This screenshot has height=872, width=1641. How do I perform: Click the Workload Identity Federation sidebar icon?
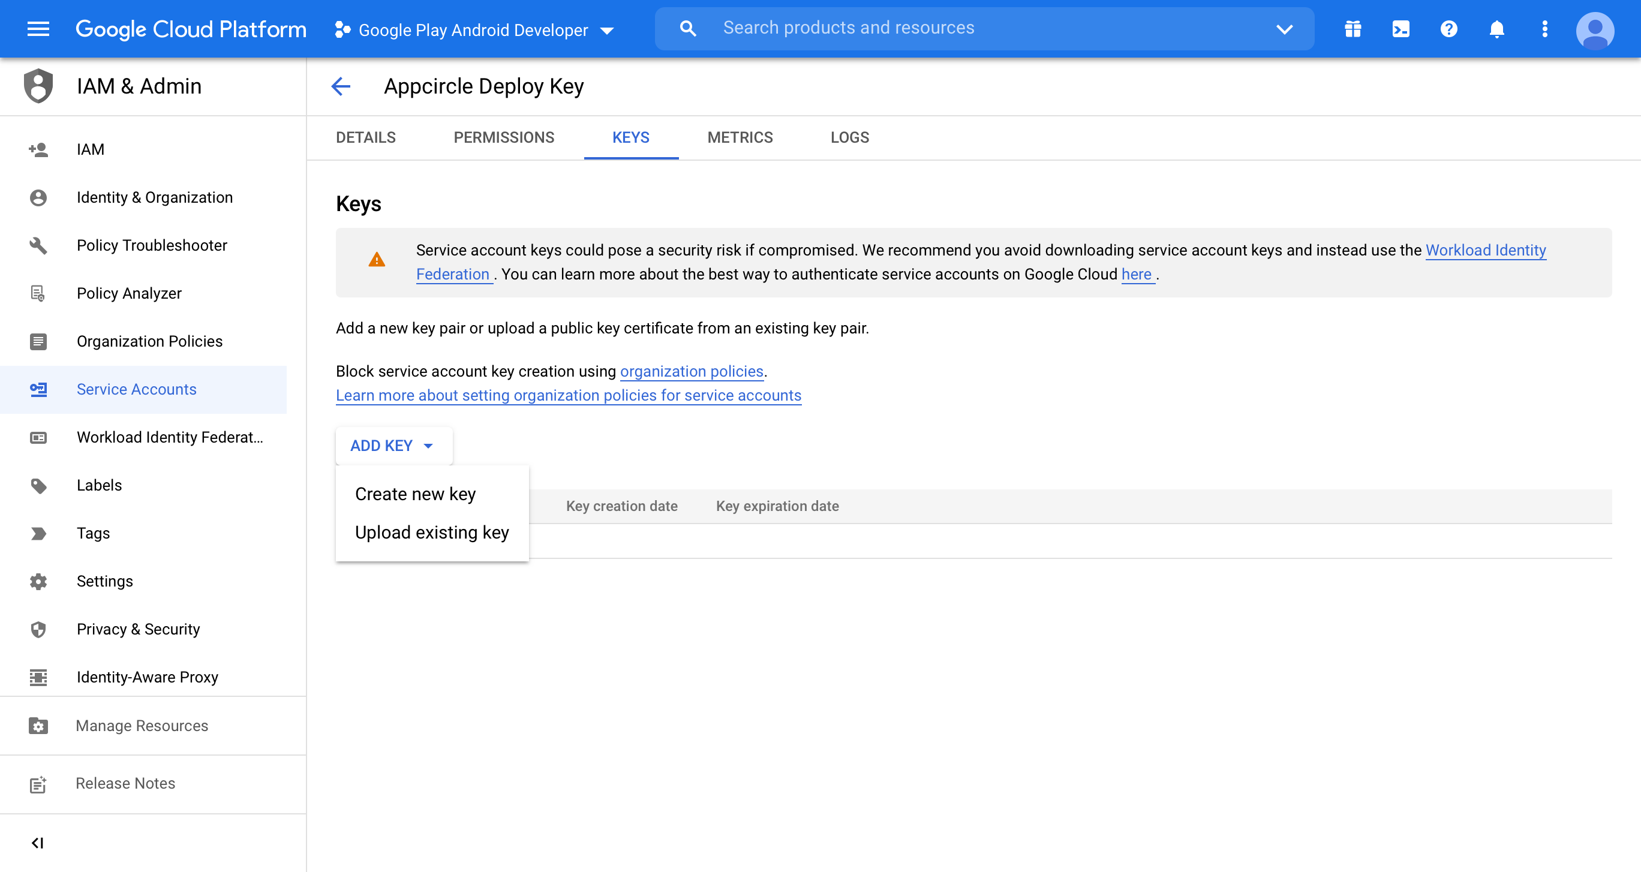38,437
